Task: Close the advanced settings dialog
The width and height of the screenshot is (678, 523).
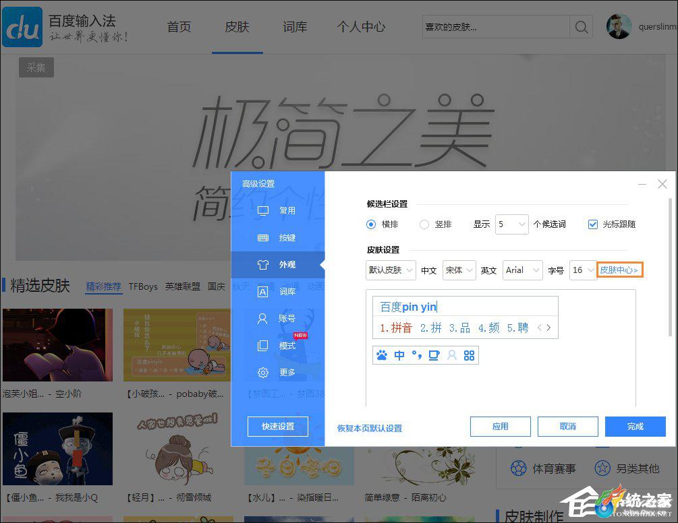Action: [x=662, y=184]
